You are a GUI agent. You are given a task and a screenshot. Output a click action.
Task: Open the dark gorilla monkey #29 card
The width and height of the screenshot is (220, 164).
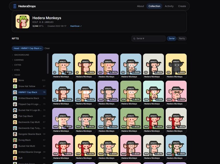coord(176,66)
